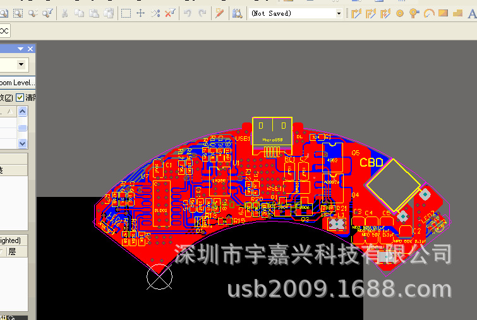Click the Clear Filter icon

[170, 13]
